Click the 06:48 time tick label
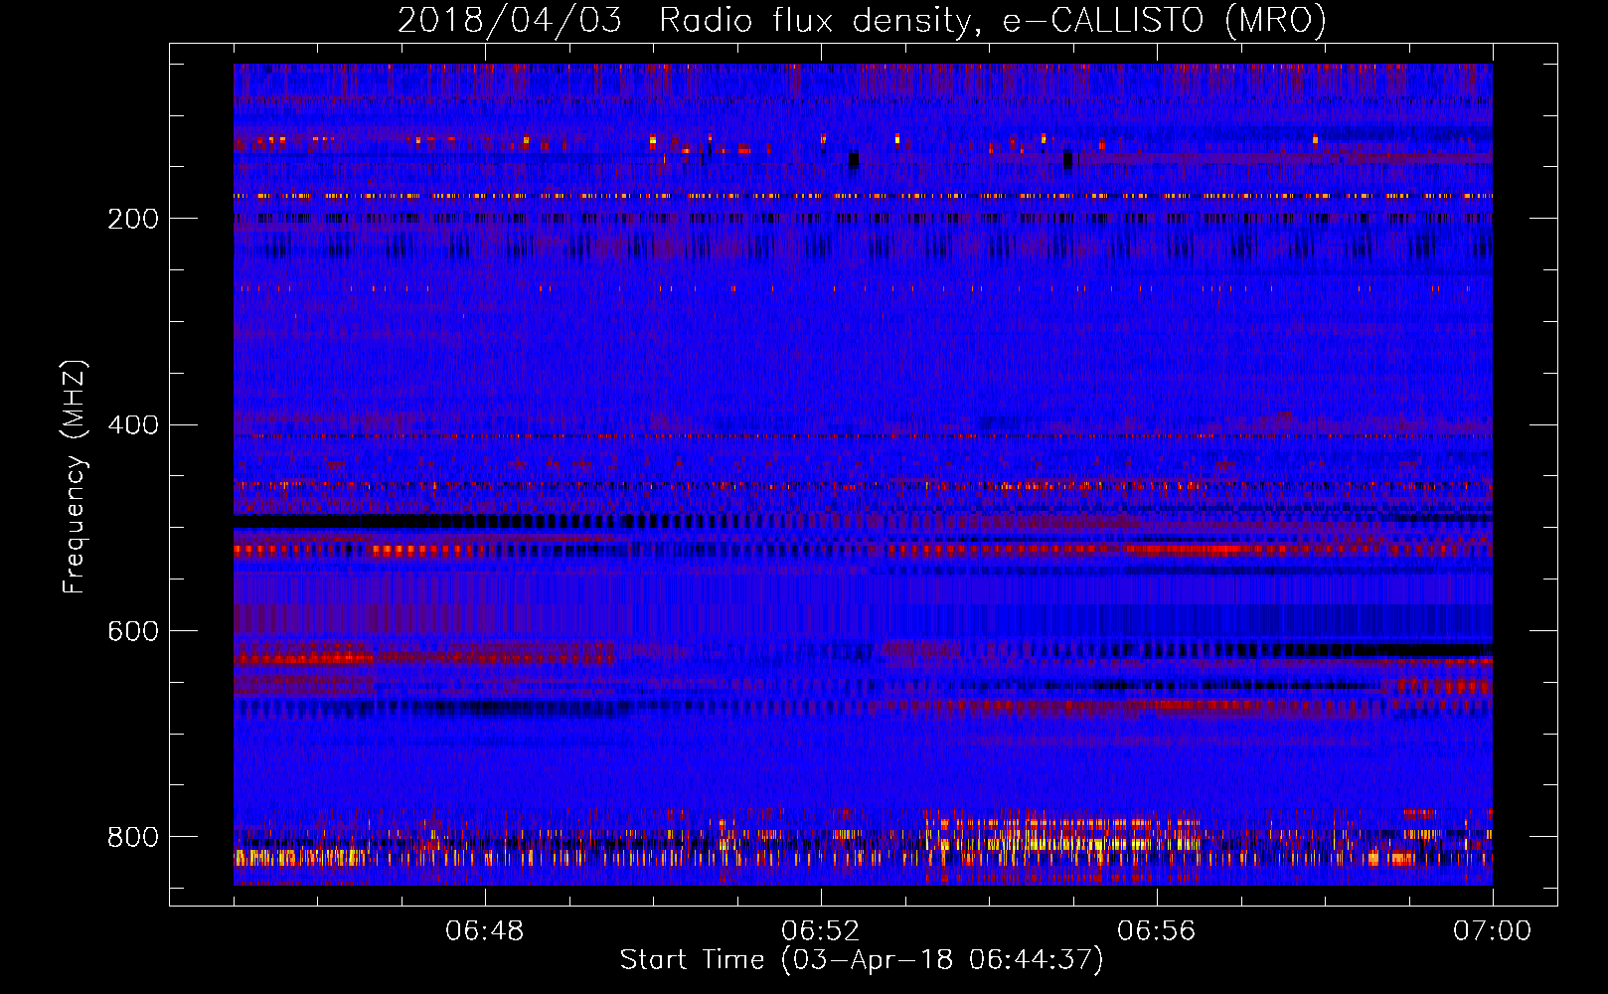 [x=485, y=931]
